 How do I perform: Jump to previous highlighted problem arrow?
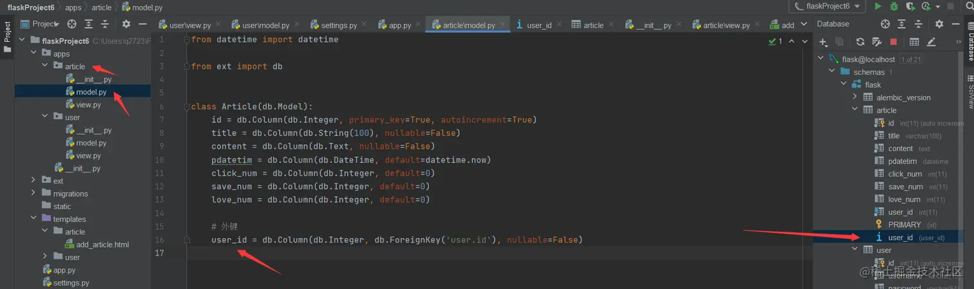click(x=792, y=41)
